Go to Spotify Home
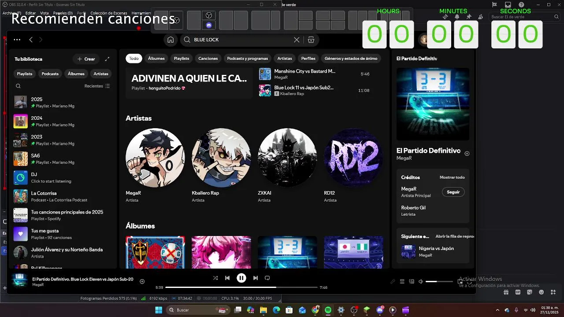 [x=171, y=40]
